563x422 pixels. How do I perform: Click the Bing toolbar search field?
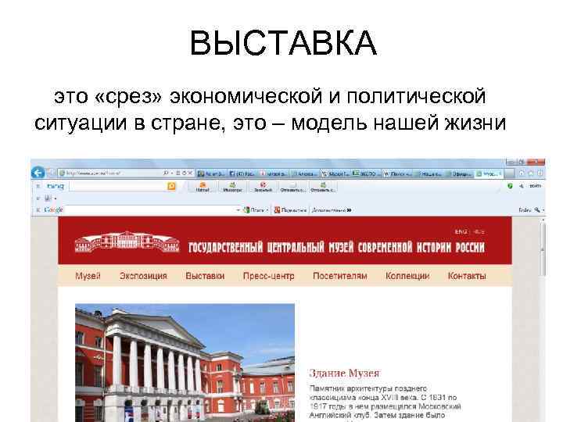click(118, 186)
